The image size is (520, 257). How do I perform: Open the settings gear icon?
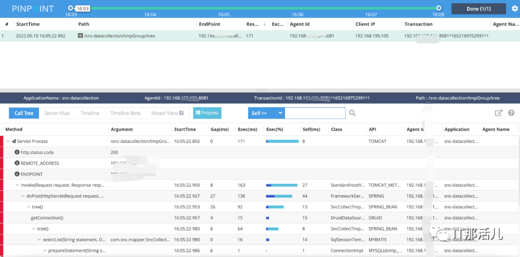click(x=515, y=9)
